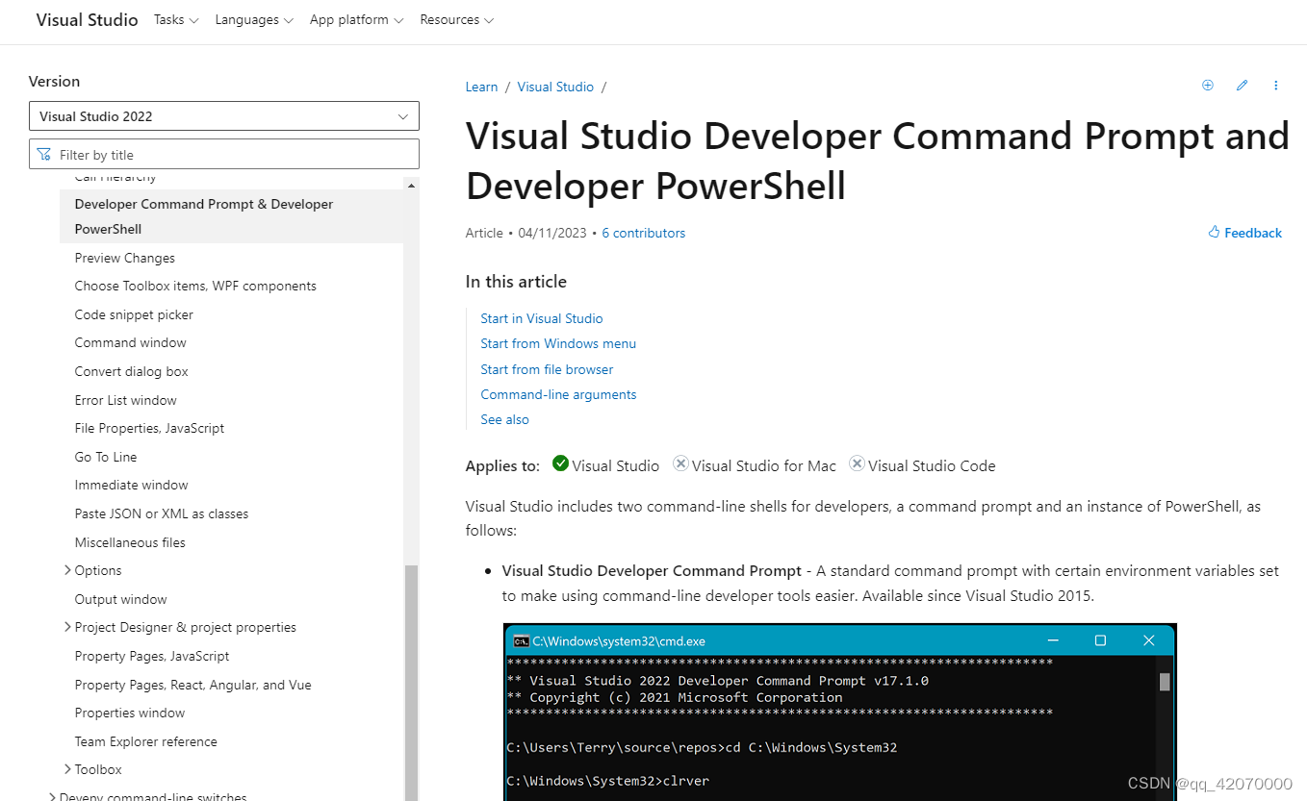1307x801 pixels.
Task: Open the 6 contributors link
Action: [643, 232]
